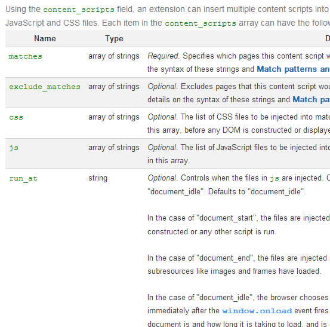Select the 'js' field name in Name column
The height and width of the screenshot is (327, 330).
click(x=14, y=148)
